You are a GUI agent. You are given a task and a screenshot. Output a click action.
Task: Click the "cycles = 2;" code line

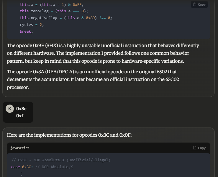pyautogui.click(x=32, y=24)
